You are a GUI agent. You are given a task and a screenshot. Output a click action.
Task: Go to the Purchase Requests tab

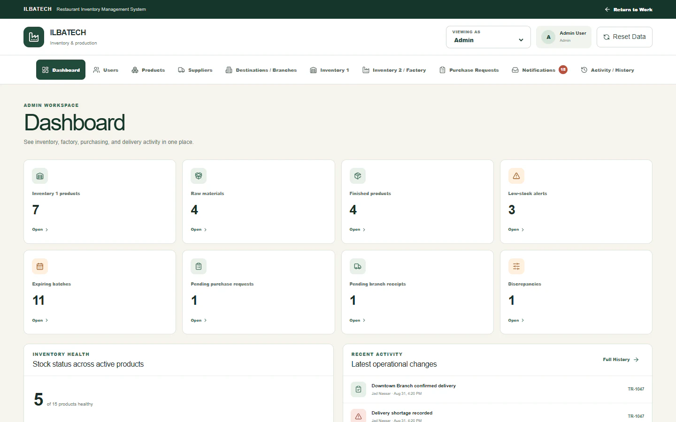click(469, 70)
